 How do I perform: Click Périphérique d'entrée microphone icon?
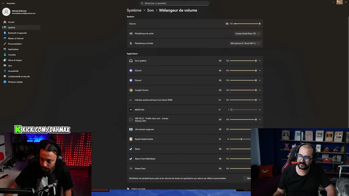click(x=131, y=43)
